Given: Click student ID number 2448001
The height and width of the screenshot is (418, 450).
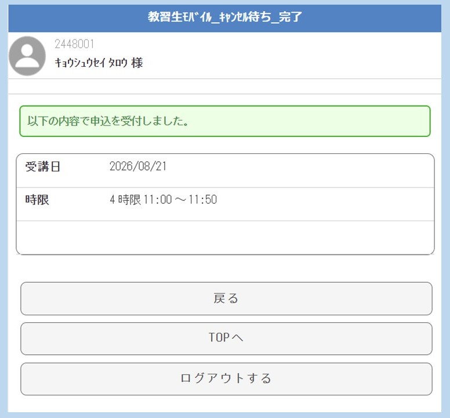Looking at the screenshot, I should (74, 44).
